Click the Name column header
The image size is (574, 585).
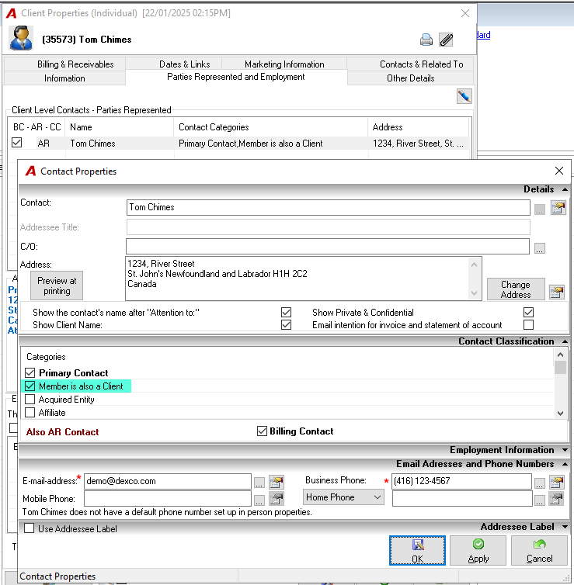(119, 127)
